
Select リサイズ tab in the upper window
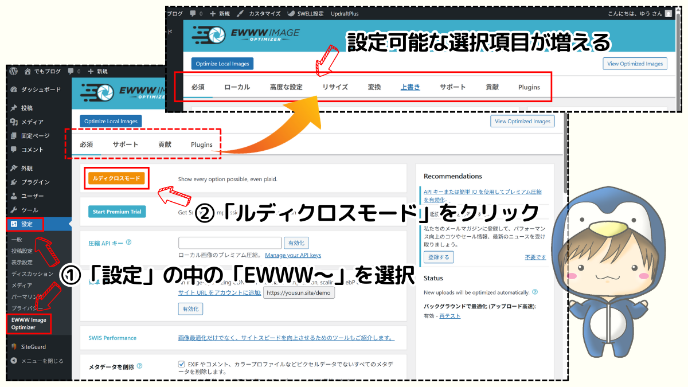335,87
